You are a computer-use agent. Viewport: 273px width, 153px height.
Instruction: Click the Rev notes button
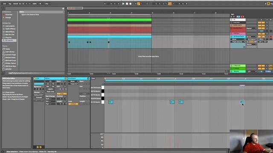[48, 86]
